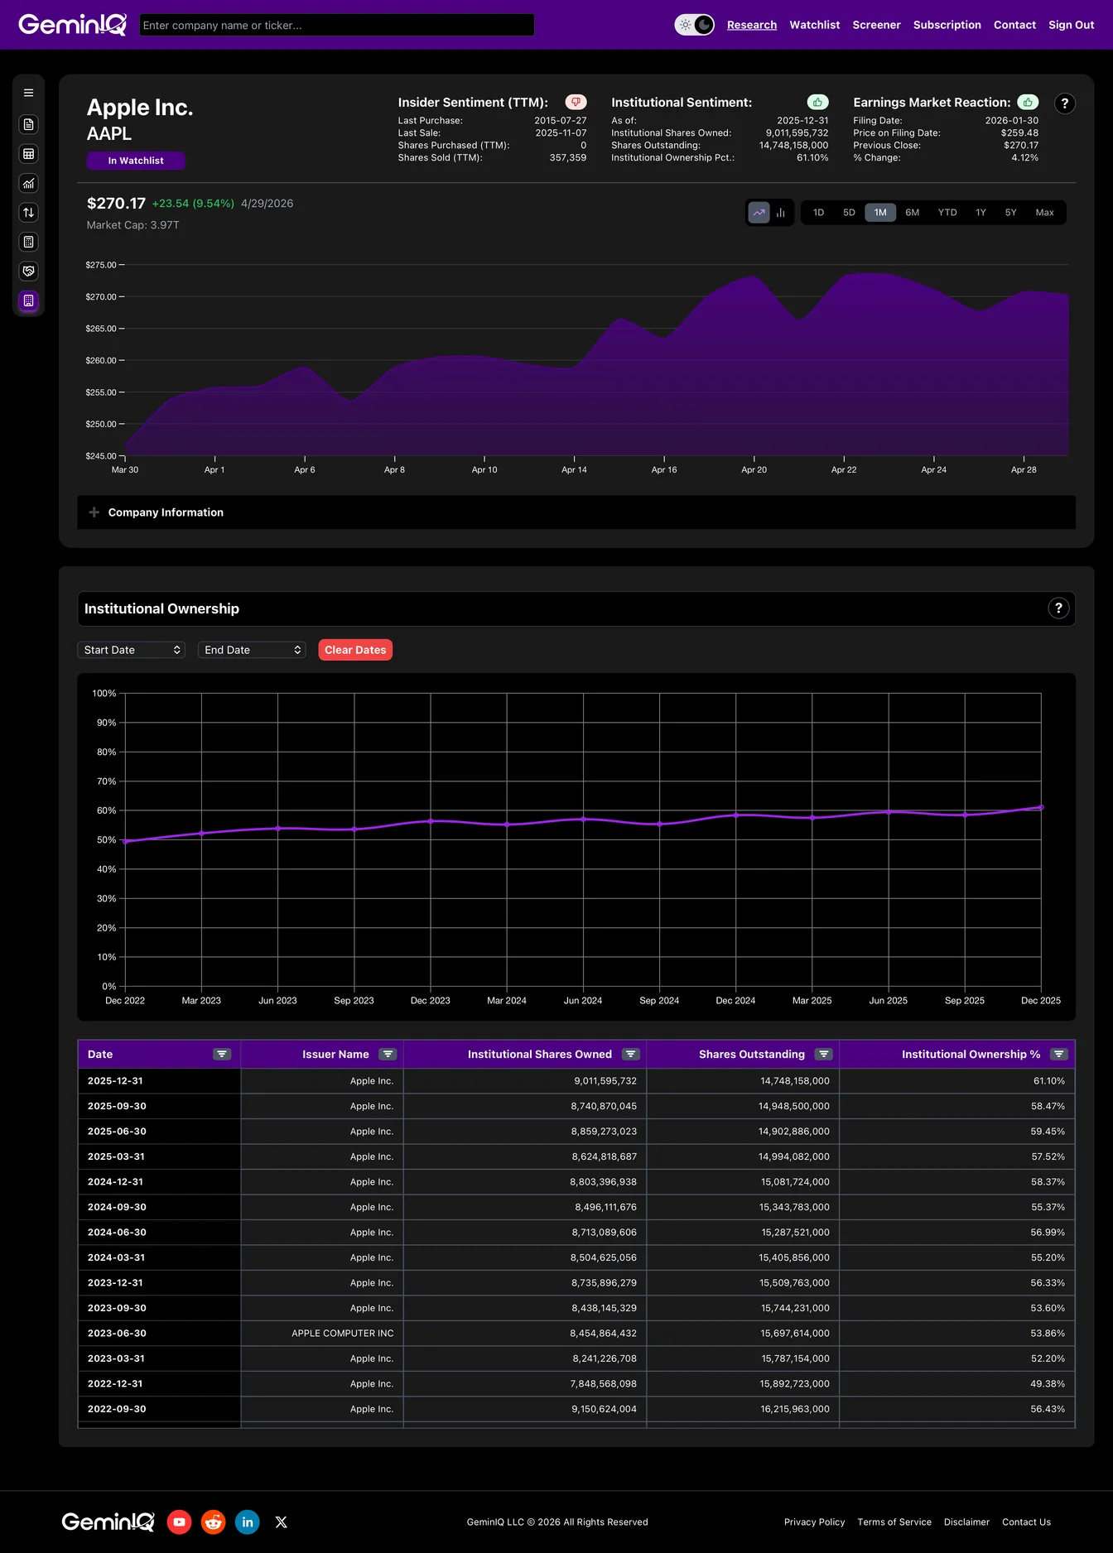Click the Dec 2025 ownership chart data point
Image resolution: width=1113 pixels, height=1553 pixels.
1041,807
